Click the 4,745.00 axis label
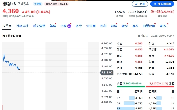177x110 pixels. (107, 43)
